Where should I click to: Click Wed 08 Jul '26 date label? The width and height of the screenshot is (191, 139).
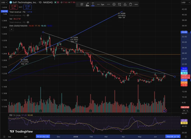pyautogui.click(x=173, y=136)
